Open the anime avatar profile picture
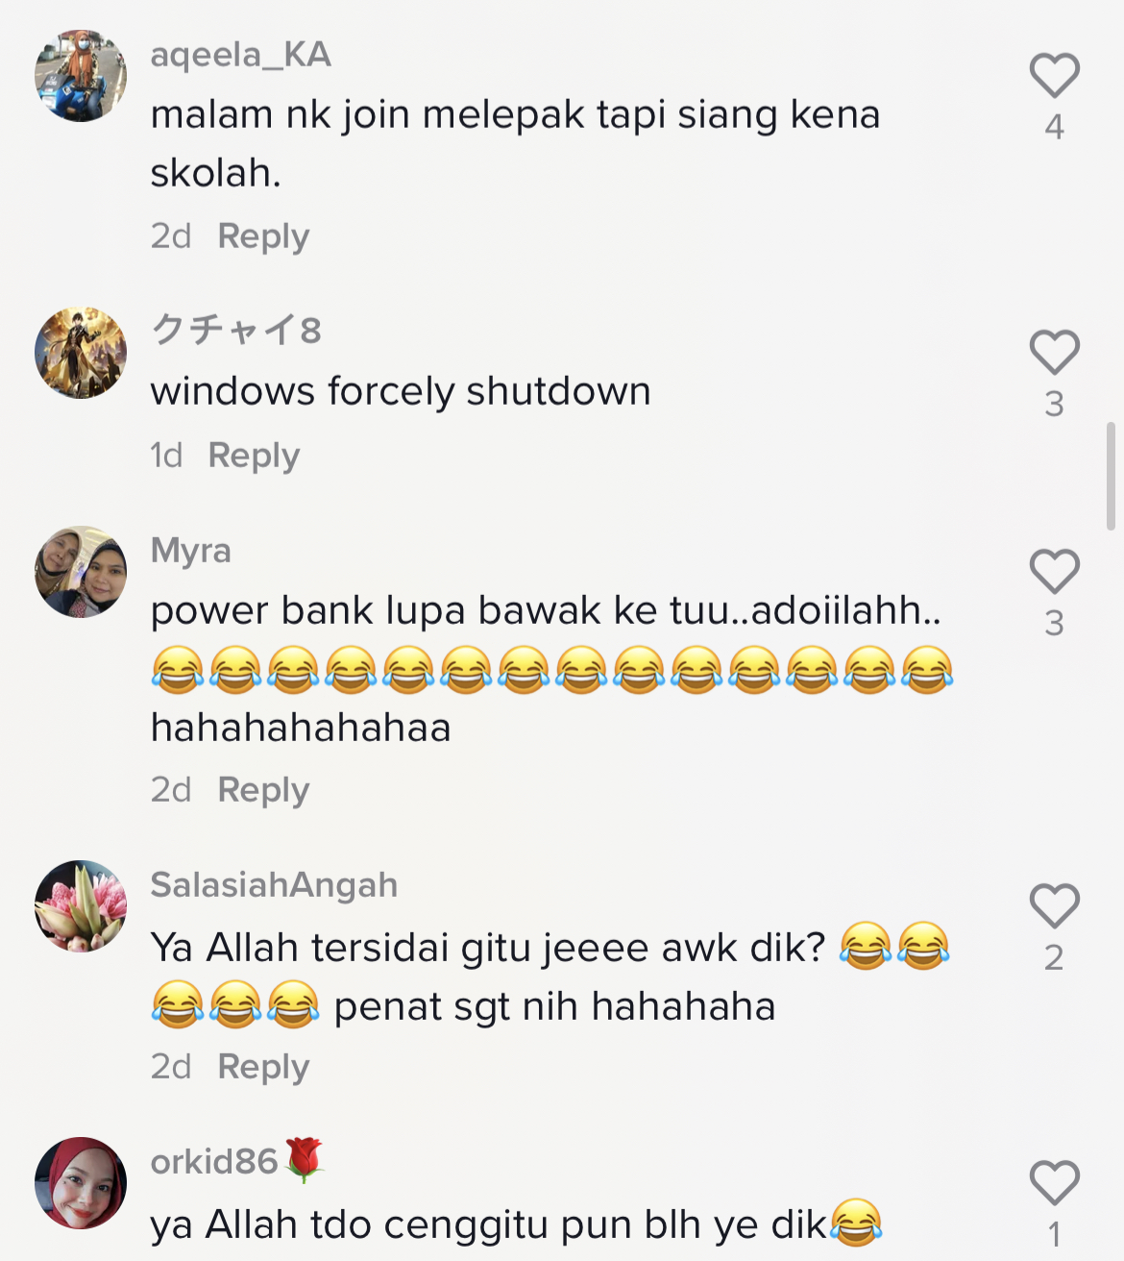The height and width of the screenshot is (1261, 1124). click(x=81, y=353)
